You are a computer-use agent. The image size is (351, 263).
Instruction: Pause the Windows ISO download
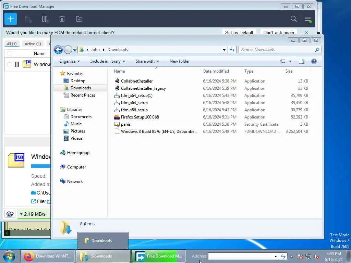tap(17, 64)
